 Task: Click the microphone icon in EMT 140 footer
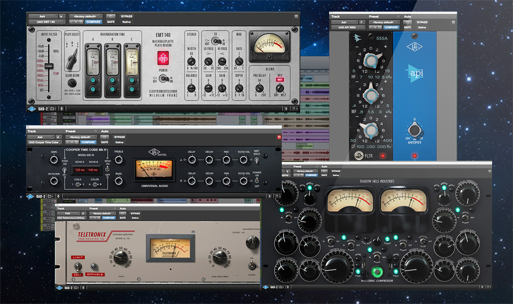pos(61,109)
